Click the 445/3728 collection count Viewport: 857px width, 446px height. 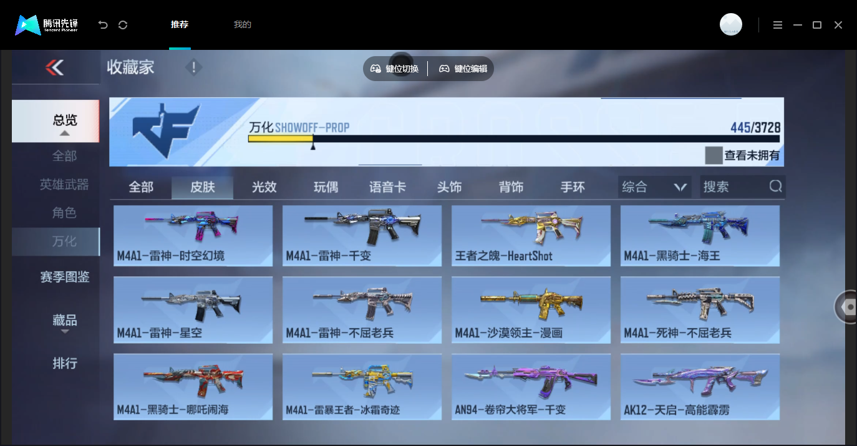tap(755, 127)
